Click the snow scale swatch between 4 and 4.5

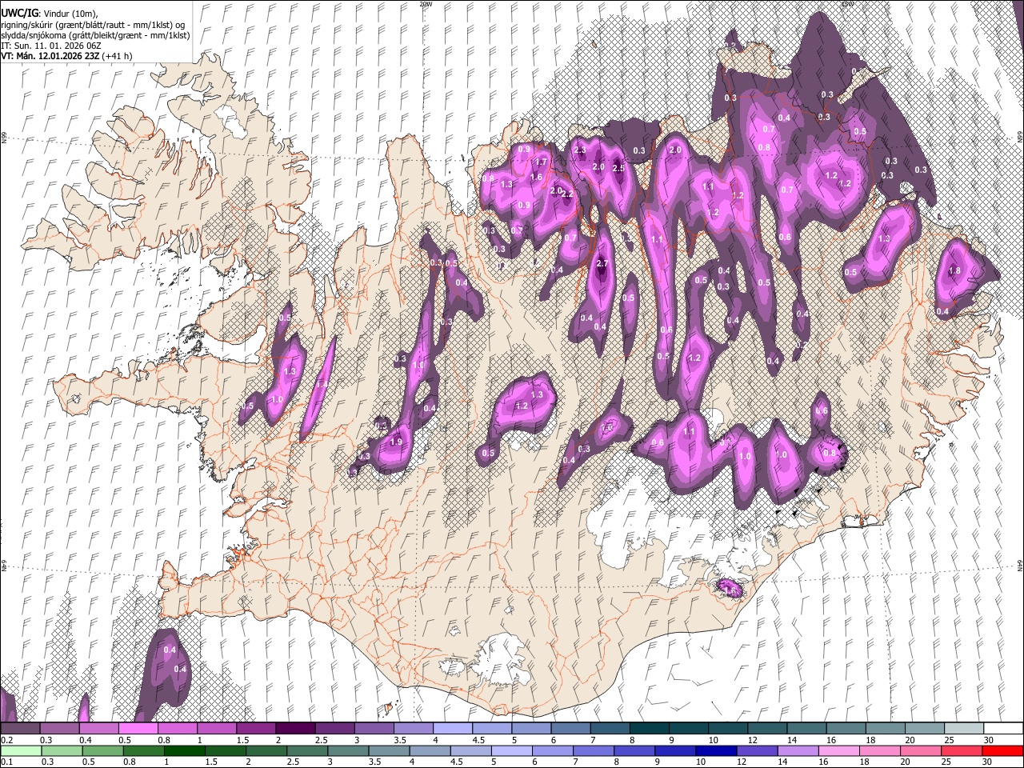pyautogui.click(x=453, y=729)
